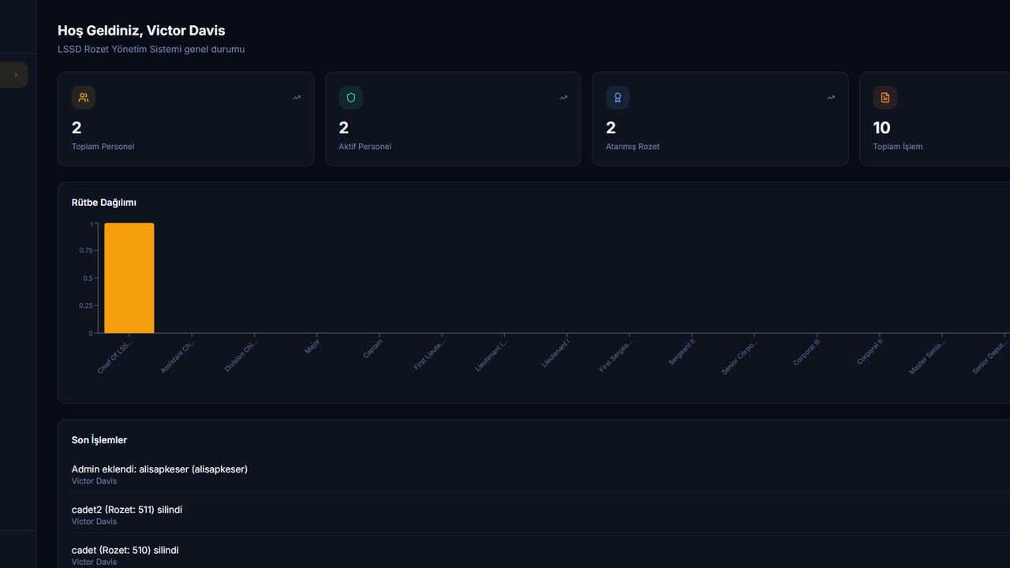The image size is (1010, 568).
Task: Click the Toplam Personel label
Action: click(x=103, y=147)
